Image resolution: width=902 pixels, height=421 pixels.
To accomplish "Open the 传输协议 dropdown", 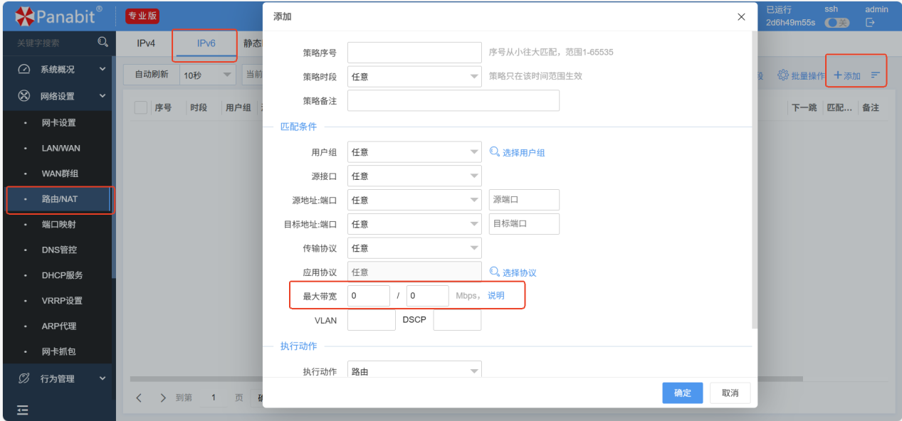I will pyautogui.click(x=414, y=248).
